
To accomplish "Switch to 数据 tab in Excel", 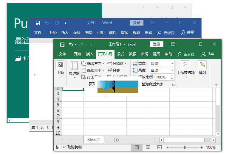I will coord(133,54).
